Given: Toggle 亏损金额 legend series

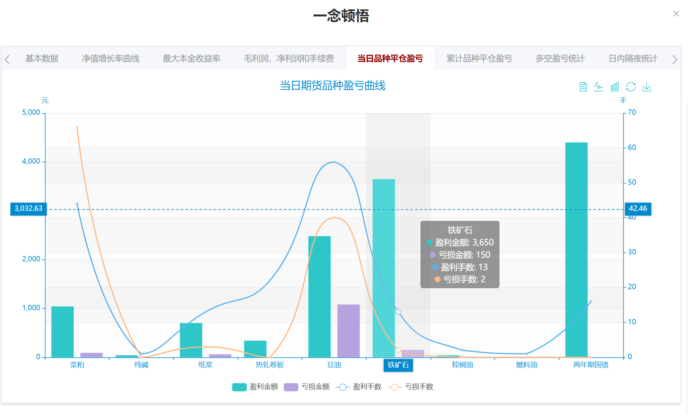Looking at the screenshot, I should 306,387.
